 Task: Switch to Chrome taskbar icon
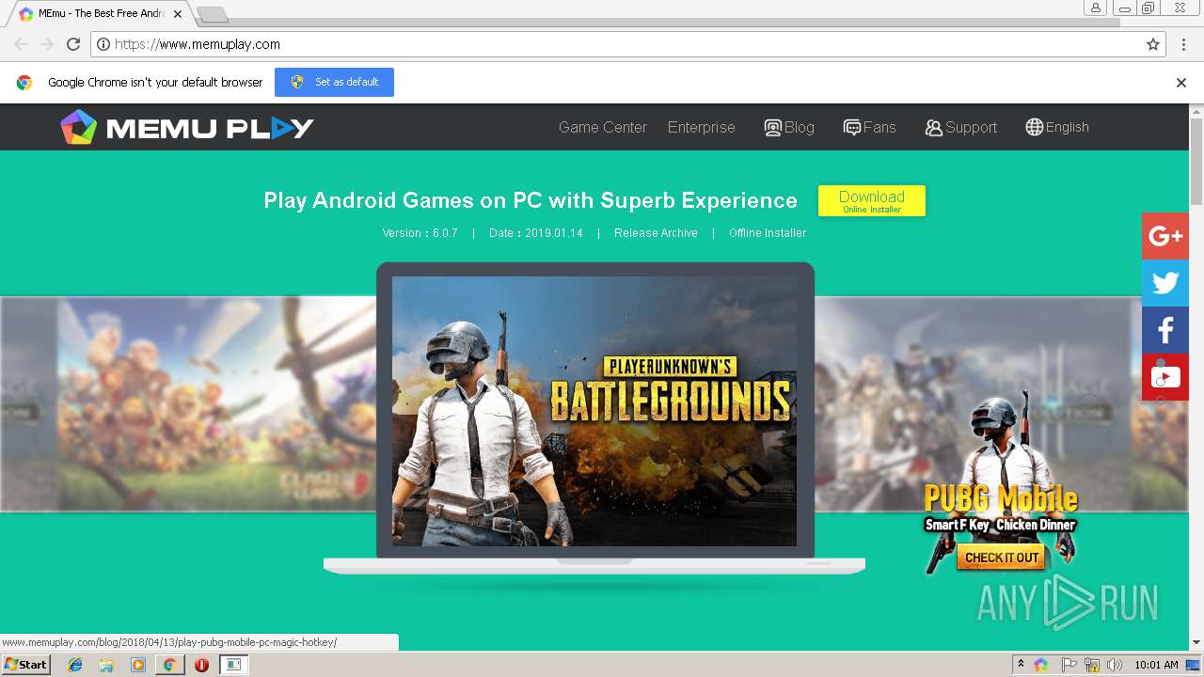169,665
